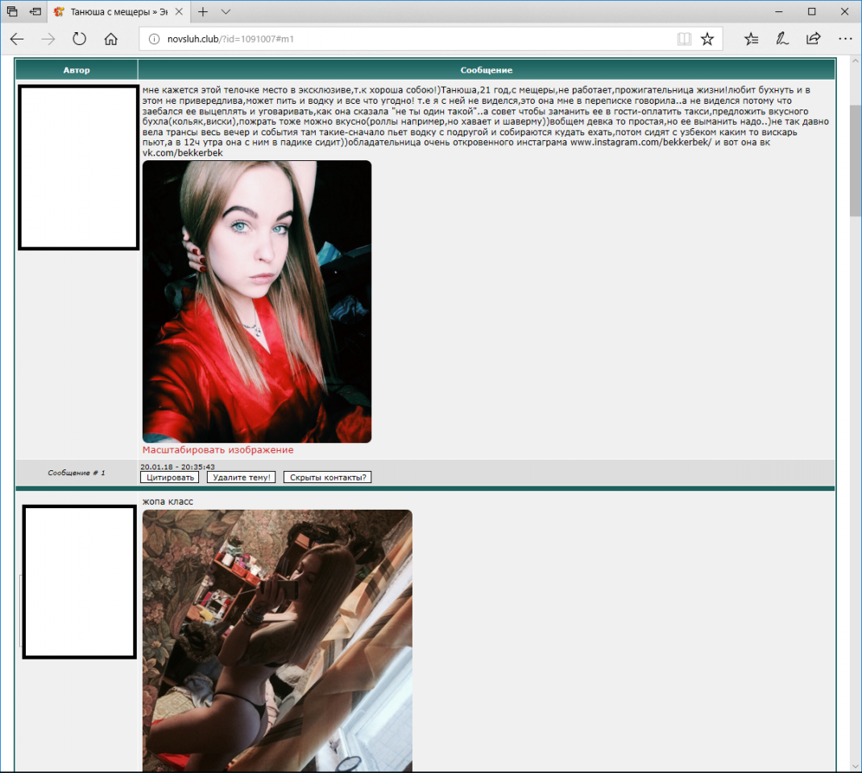Refresh the current page
This screenshot has width=862, height=773.
click(x=79, y=39)
